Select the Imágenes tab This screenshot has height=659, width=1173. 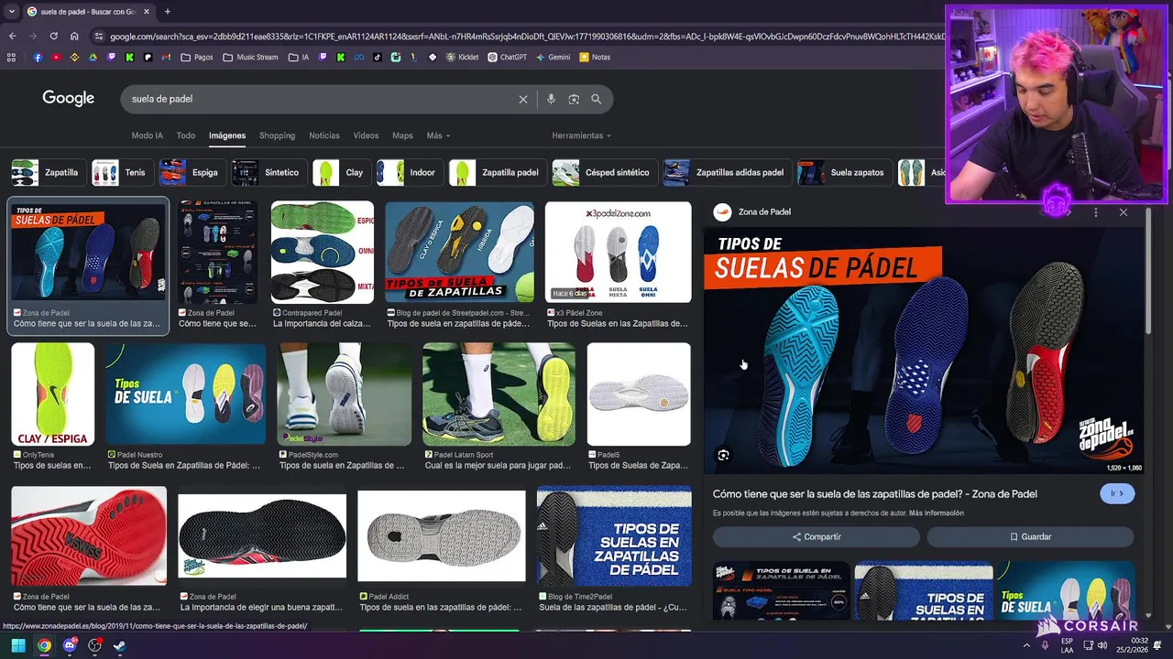(227, 135)
